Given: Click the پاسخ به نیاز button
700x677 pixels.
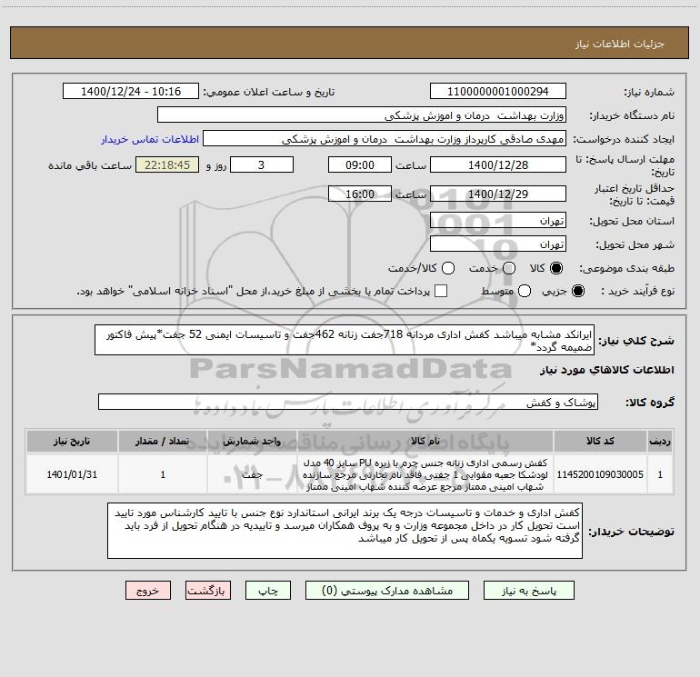Looking at the screenshot, I should [x=528, y=591].
